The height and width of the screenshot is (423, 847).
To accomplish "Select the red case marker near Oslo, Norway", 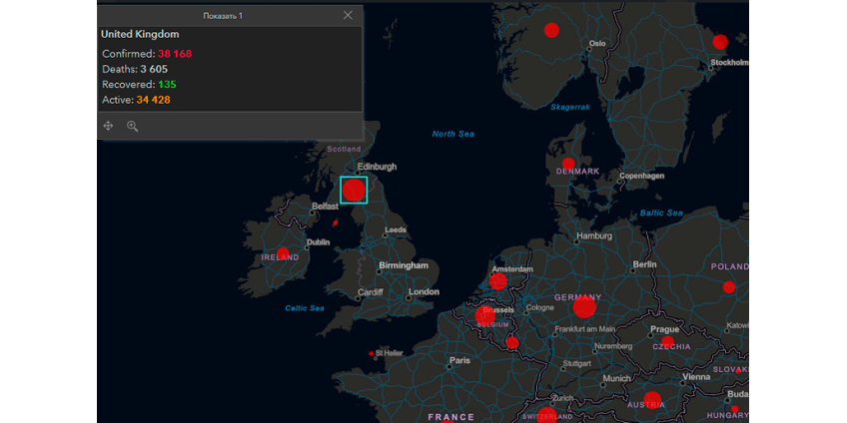I will click(551, 30).
